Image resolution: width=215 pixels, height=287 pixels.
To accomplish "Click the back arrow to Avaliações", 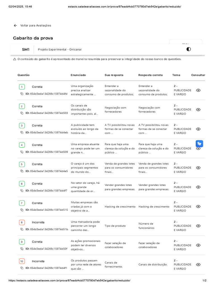I will [x=15, y=26].
